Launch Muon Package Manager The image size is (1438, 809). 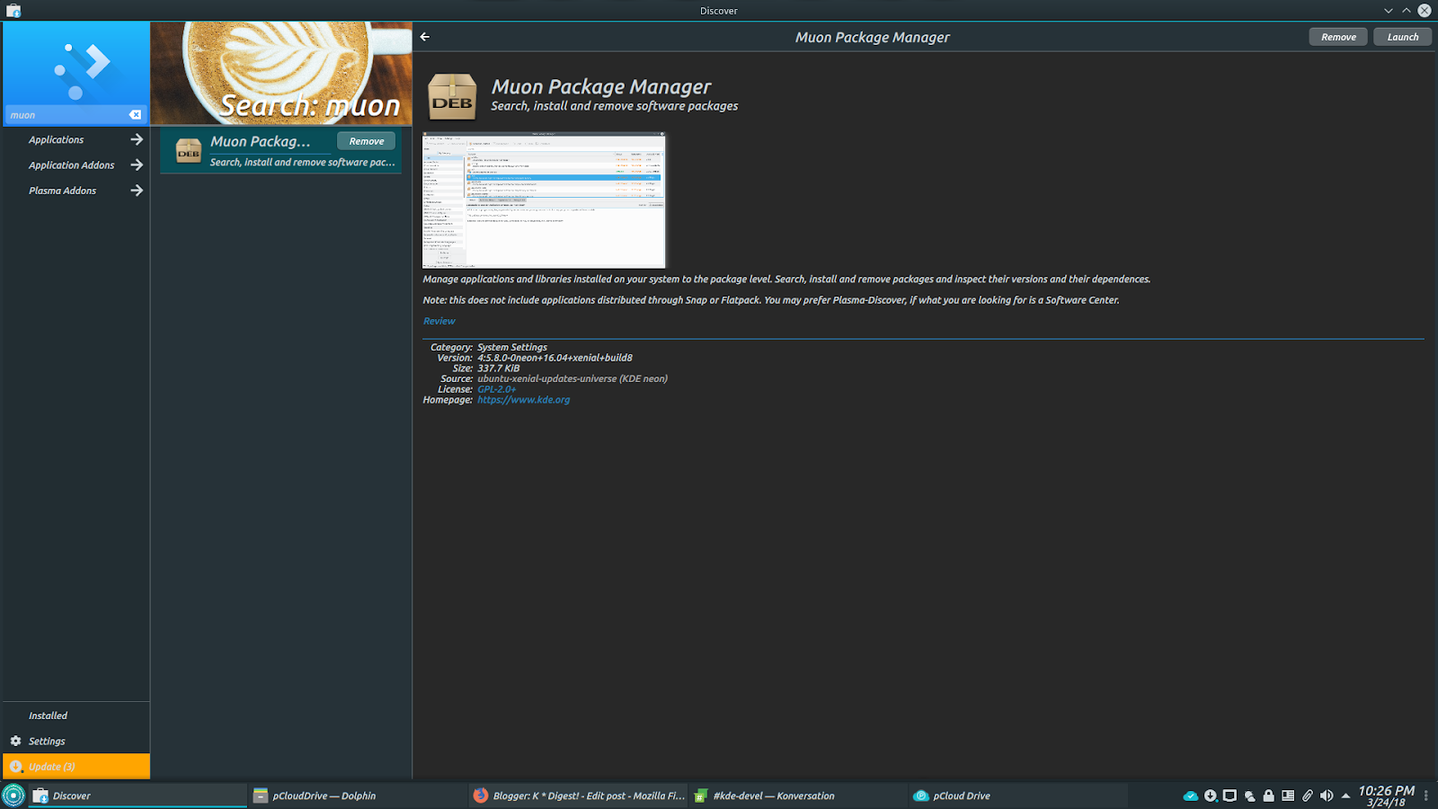tap(1402, 37)
